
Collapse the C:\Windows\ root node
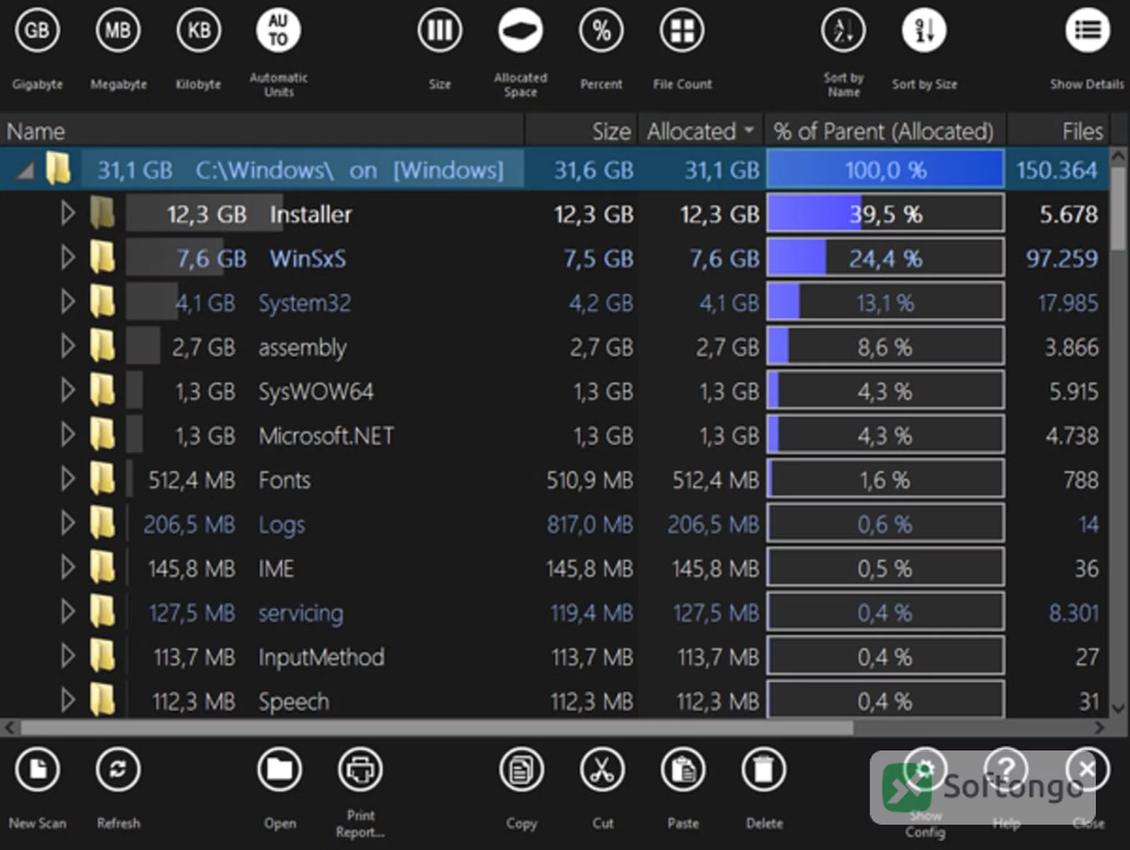point(25,171)
